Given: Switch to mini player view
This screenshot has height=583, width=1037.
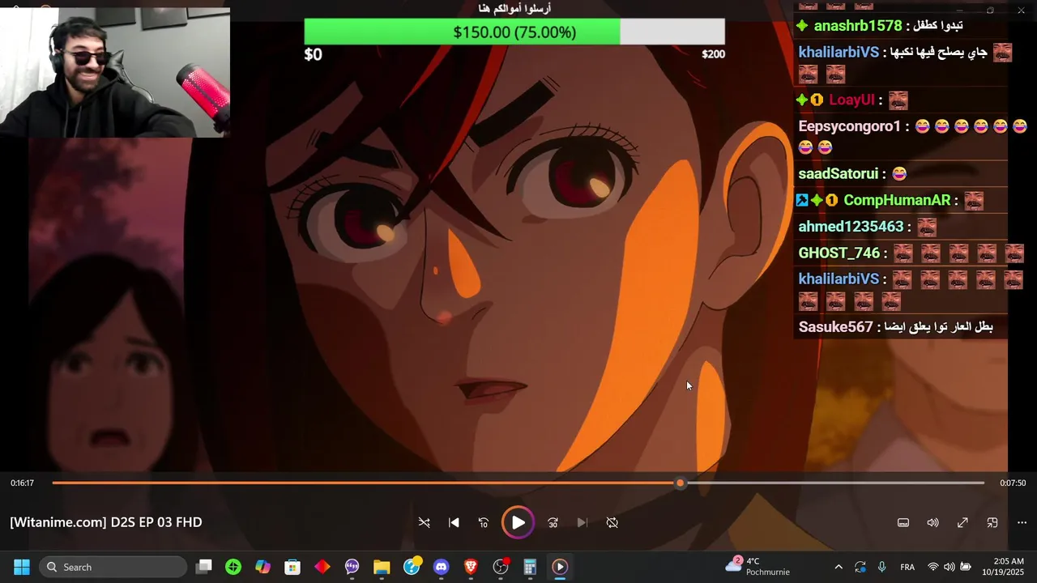Looking at the screenshot, I should click(992, 523).
